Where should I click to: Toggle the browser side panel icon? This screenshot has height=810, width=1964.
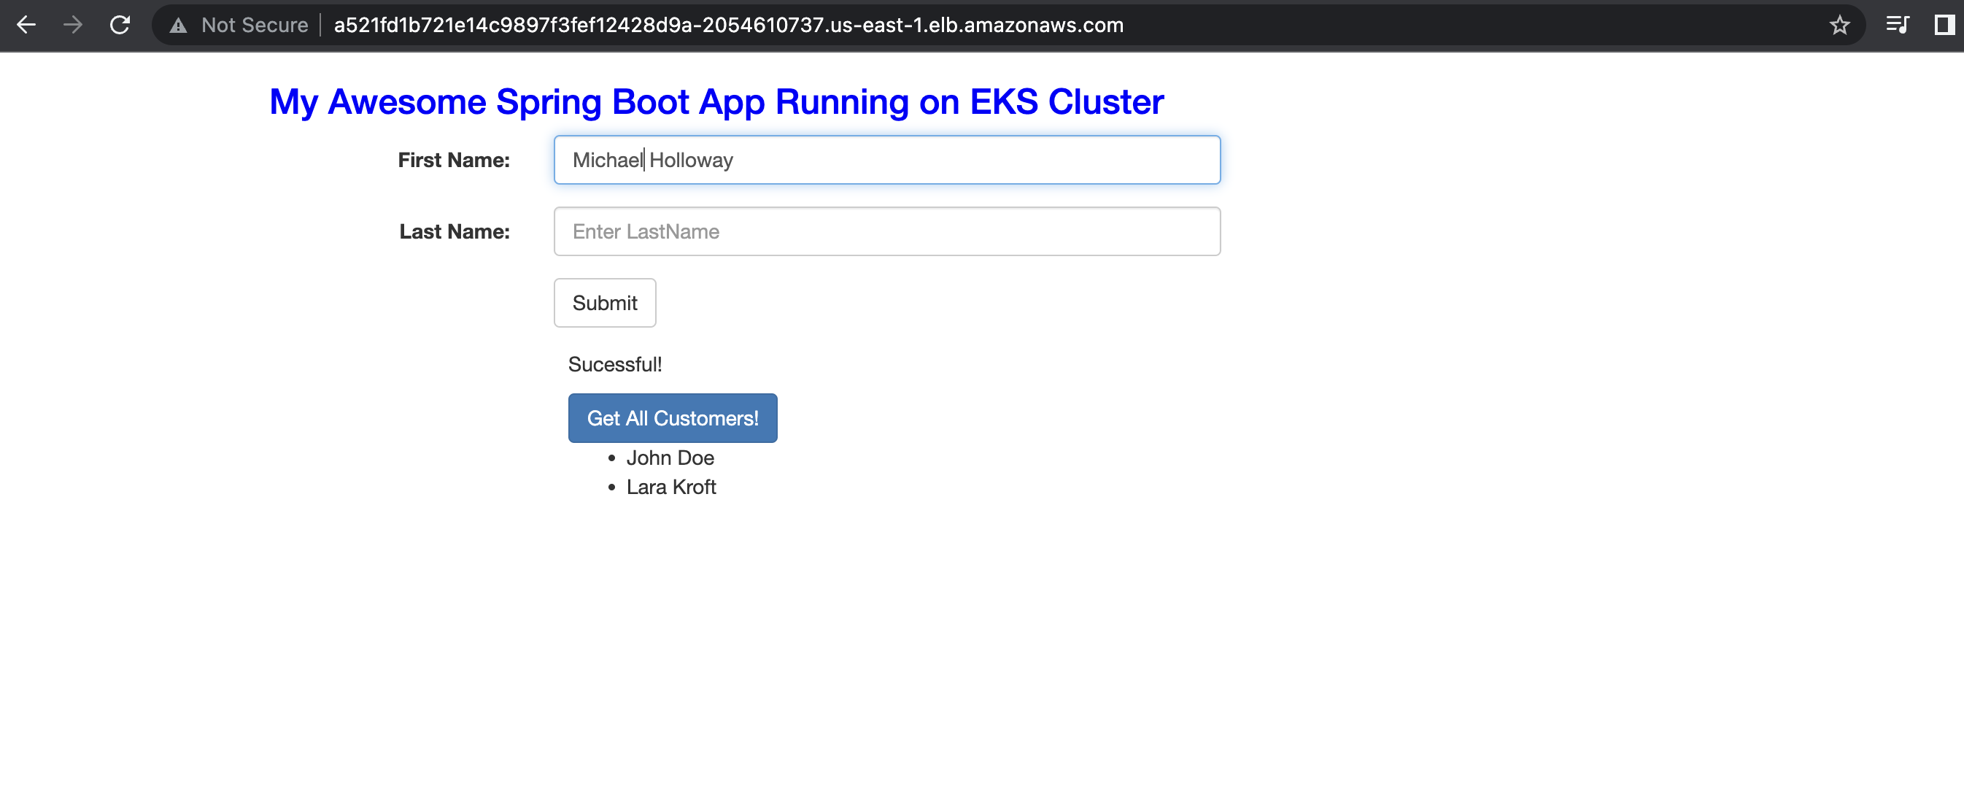[1944, 25]
